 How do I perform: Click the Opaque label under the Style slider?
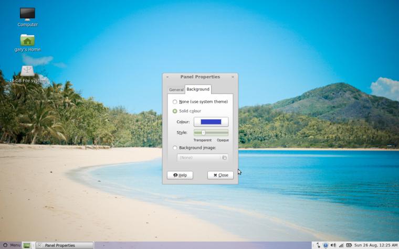(223, 140)
